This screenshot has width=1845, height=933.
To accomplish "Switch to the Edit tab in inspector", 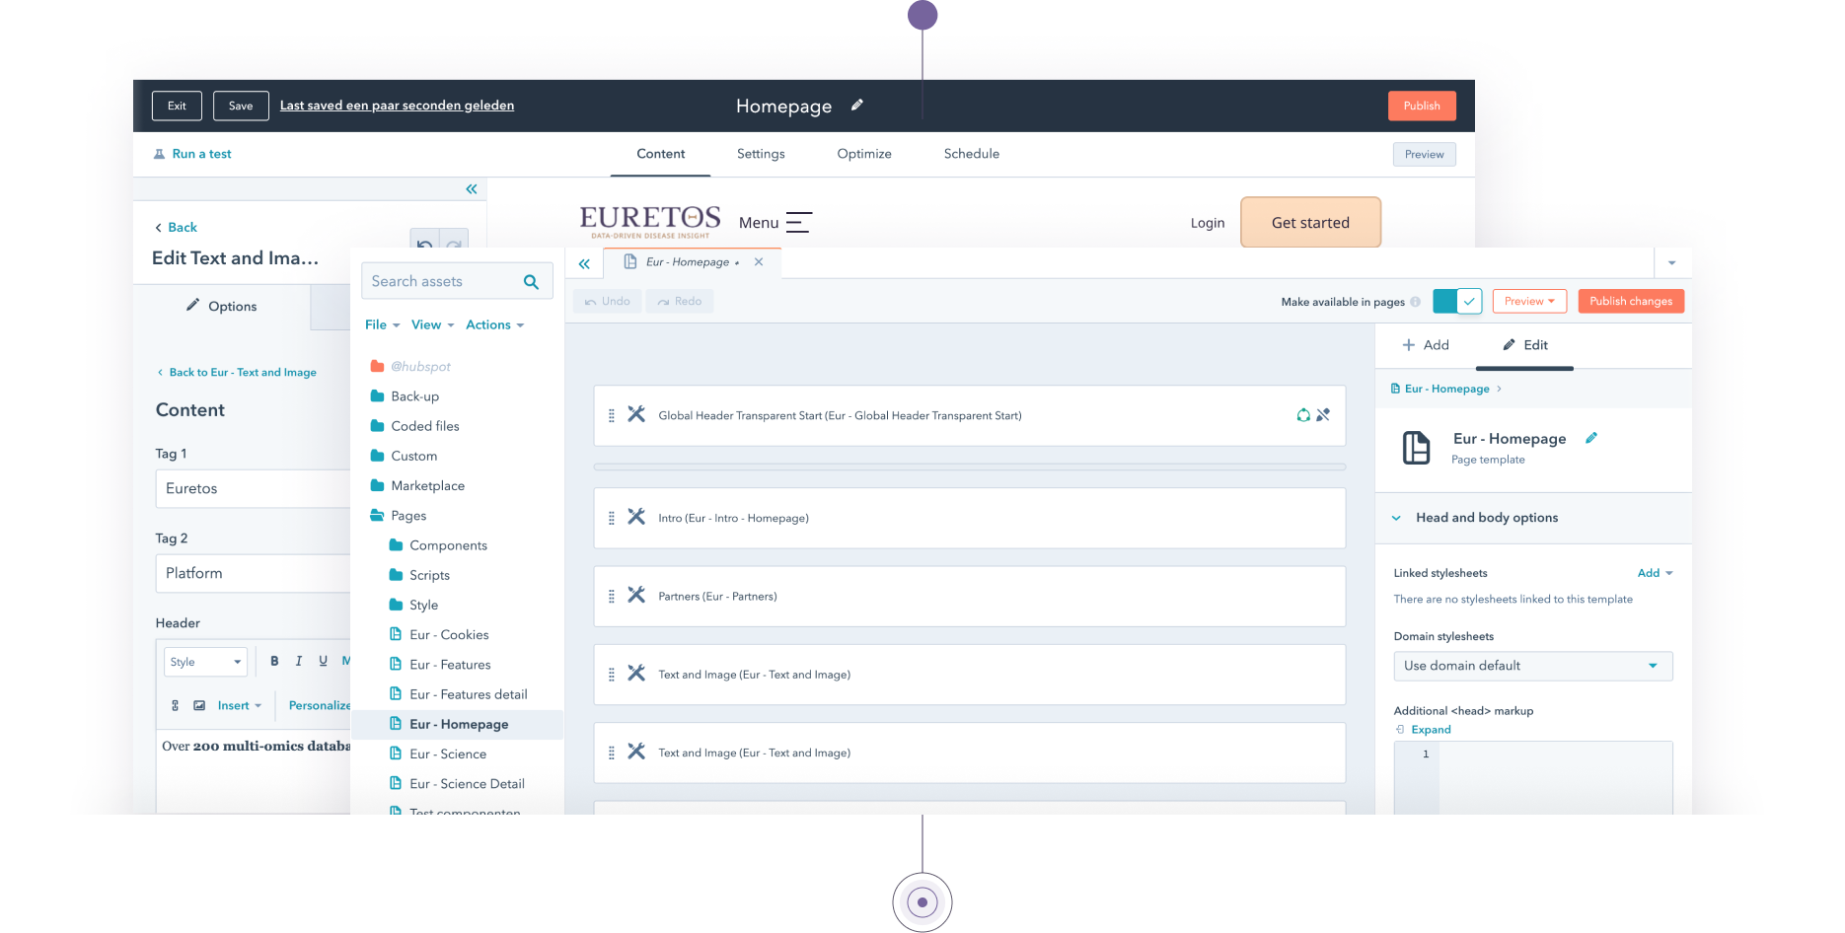I will click(1524, 345).
